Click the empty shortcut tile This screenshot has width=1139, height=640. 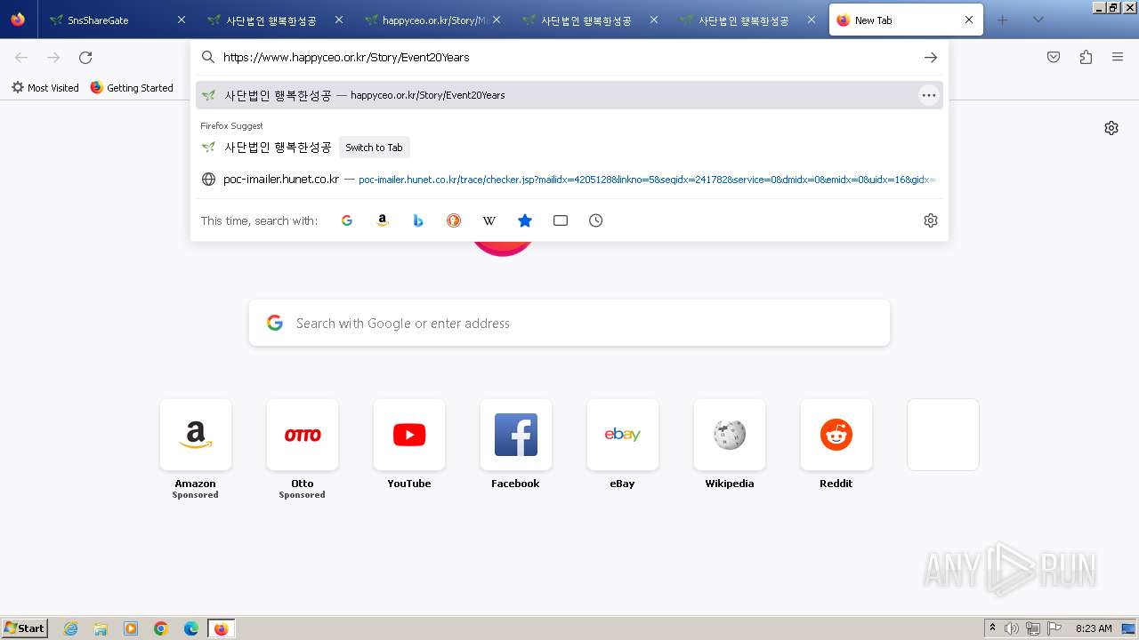point(943,435)
